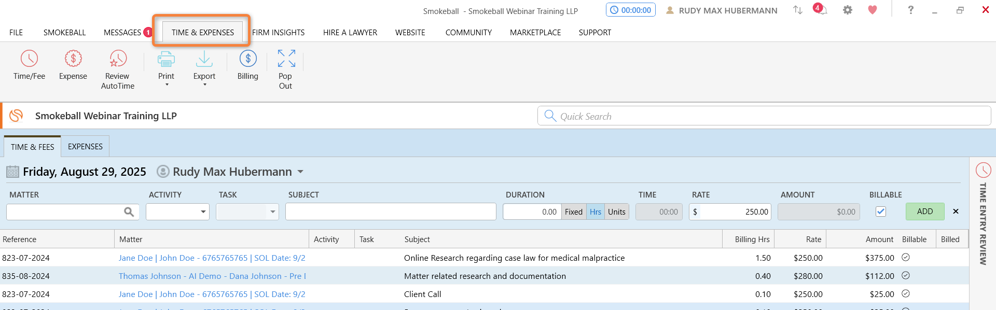The width and height of the screenshot is (996, 310).
Task: Pop Out the time entries window
Action: [x=286, y=70]
